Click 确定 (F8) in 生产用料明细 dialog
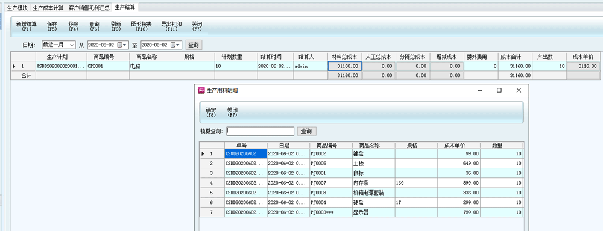 point(210,112)
